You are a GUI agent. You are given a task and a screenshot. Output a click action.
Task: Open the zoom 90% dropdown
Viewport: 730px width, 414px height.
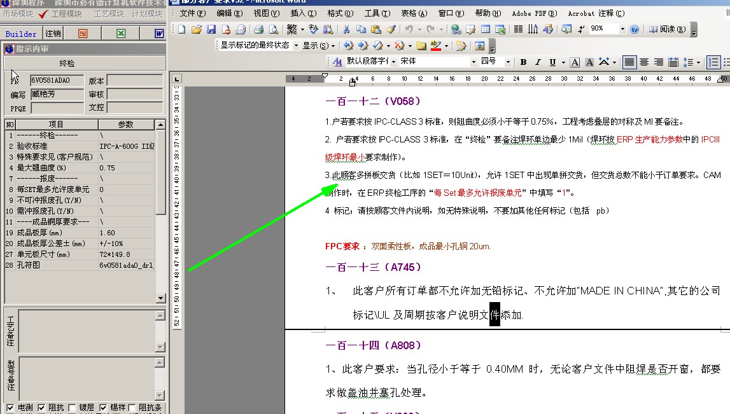[x=622, y=29]
